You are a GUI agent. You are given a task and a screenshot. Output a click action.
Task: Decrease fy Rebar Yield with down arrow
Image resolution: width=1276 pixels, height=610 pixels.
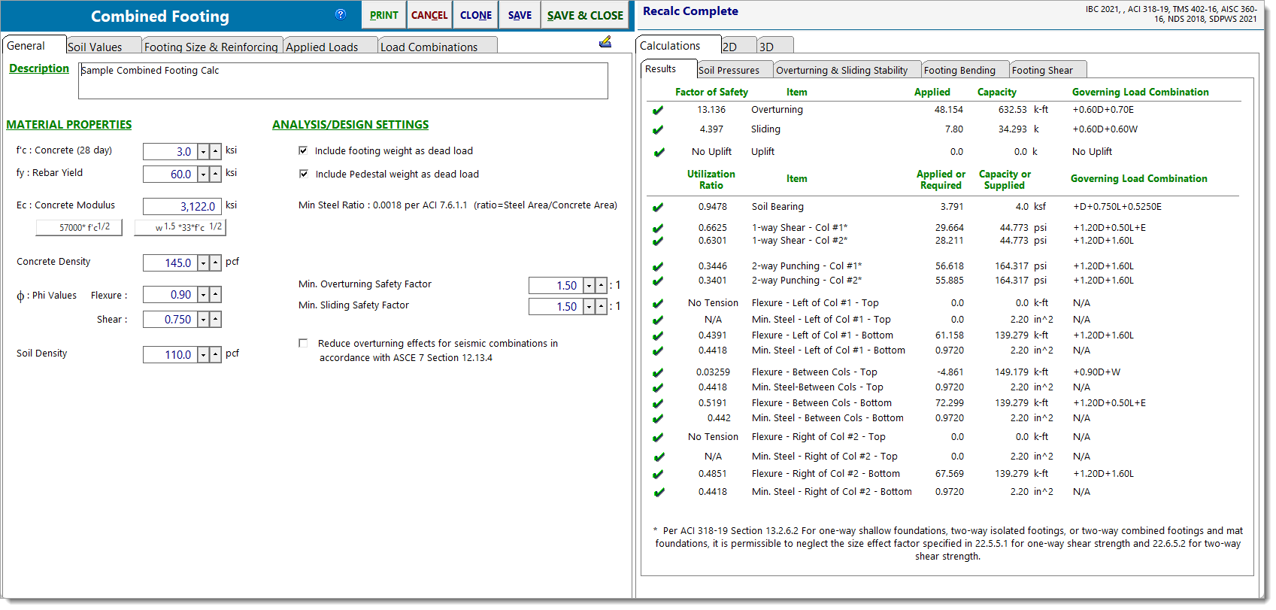203,175
